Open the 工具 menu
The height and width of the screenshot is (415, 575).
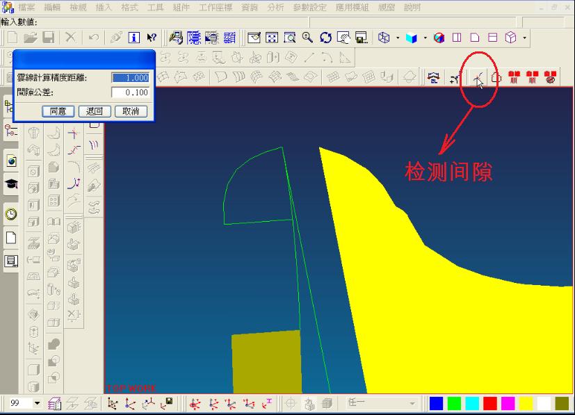coord(155,8)
